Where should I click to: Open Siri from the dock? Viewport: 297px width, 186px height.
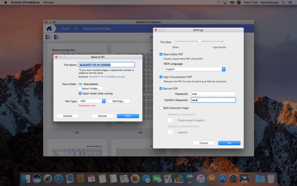[x=36, y=178]
